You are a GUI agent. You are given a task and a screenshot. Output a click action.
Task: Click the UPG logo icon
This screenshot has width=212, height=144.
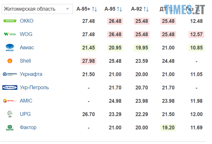coord(10,114)
